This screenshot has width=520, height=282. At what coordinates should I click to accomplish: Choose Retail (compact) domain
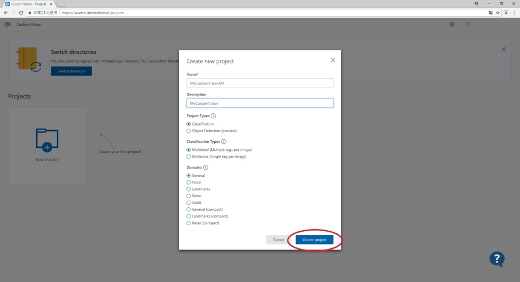[x=189, y=223]
